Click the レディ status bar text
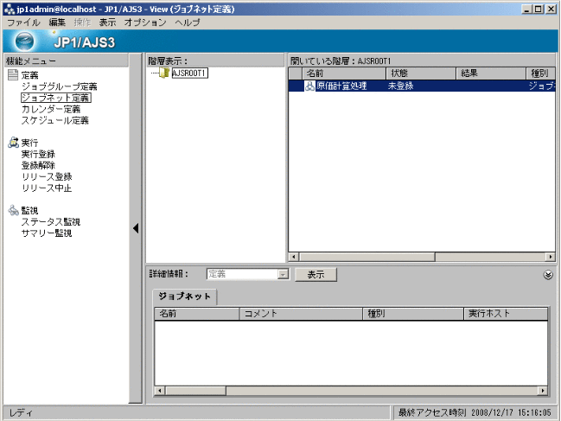This screenshot has height=421, width=561. tap(21, 413)
